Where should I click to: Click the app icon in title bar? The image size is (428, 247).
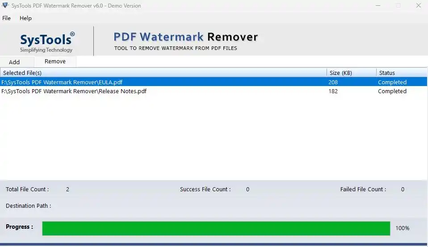(5, 5)
